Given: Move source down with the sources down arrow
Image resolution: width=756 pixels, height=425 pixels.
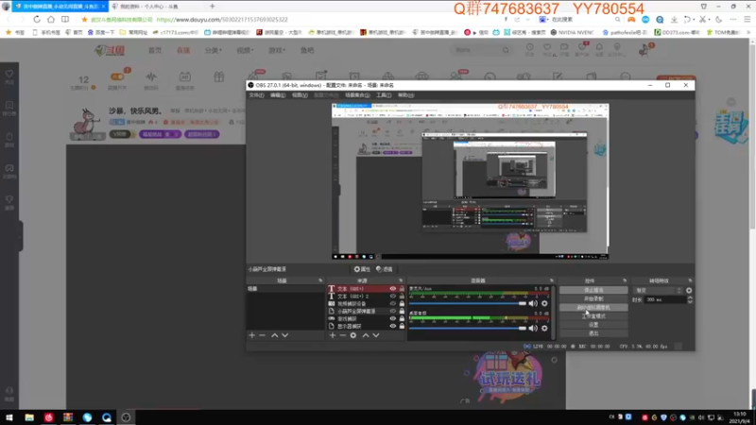Looking at the screenshot, I should [x=376, y=335].
